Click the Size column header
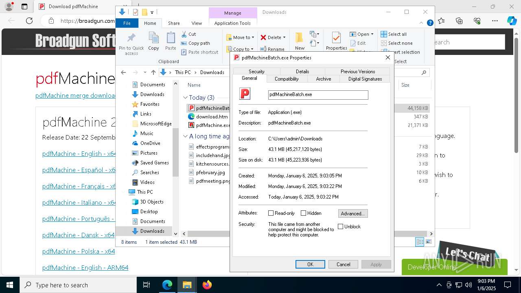This screenshot has height=293, width=521. pos(415,85)
